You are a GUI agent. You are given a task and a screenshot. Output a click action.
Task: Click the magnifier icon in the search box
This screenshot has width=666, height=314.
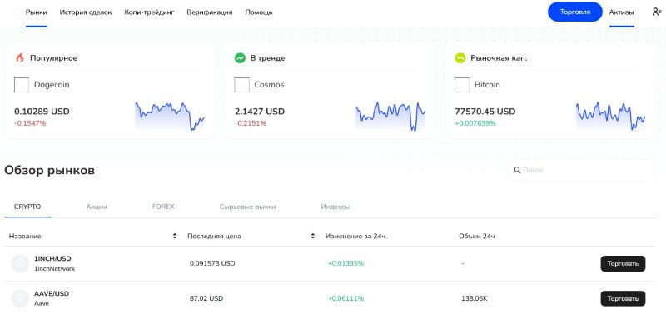click(x=517, y=170)
